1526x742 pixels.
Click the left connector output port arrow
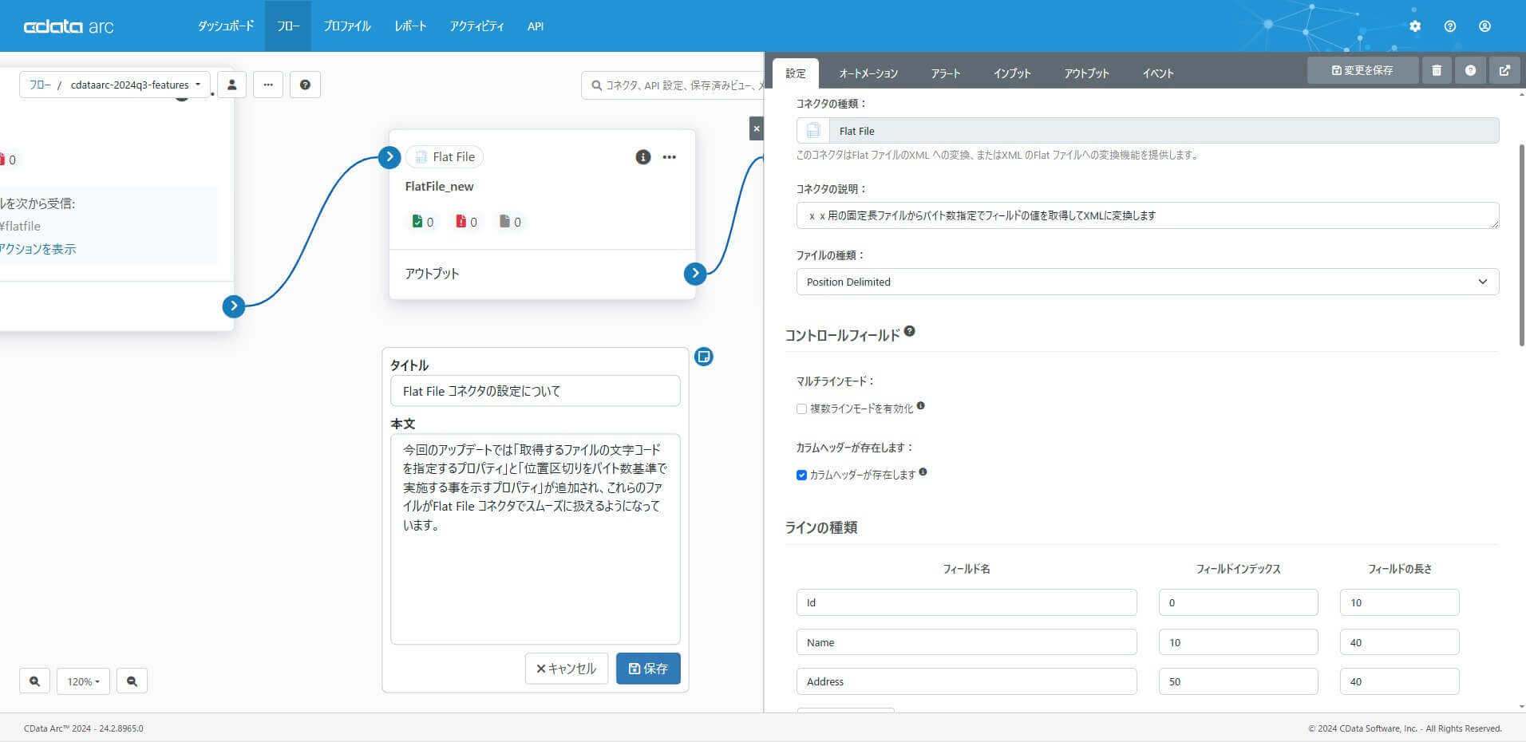tap(233, 306)
